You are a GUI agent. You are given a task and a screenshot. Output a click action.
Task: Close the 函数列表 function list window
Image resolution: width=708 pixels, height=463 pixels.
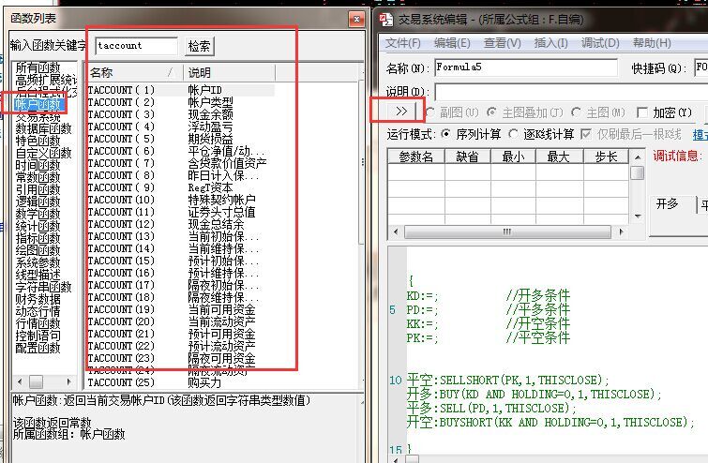pyautogui.click(x=354, y=18)
